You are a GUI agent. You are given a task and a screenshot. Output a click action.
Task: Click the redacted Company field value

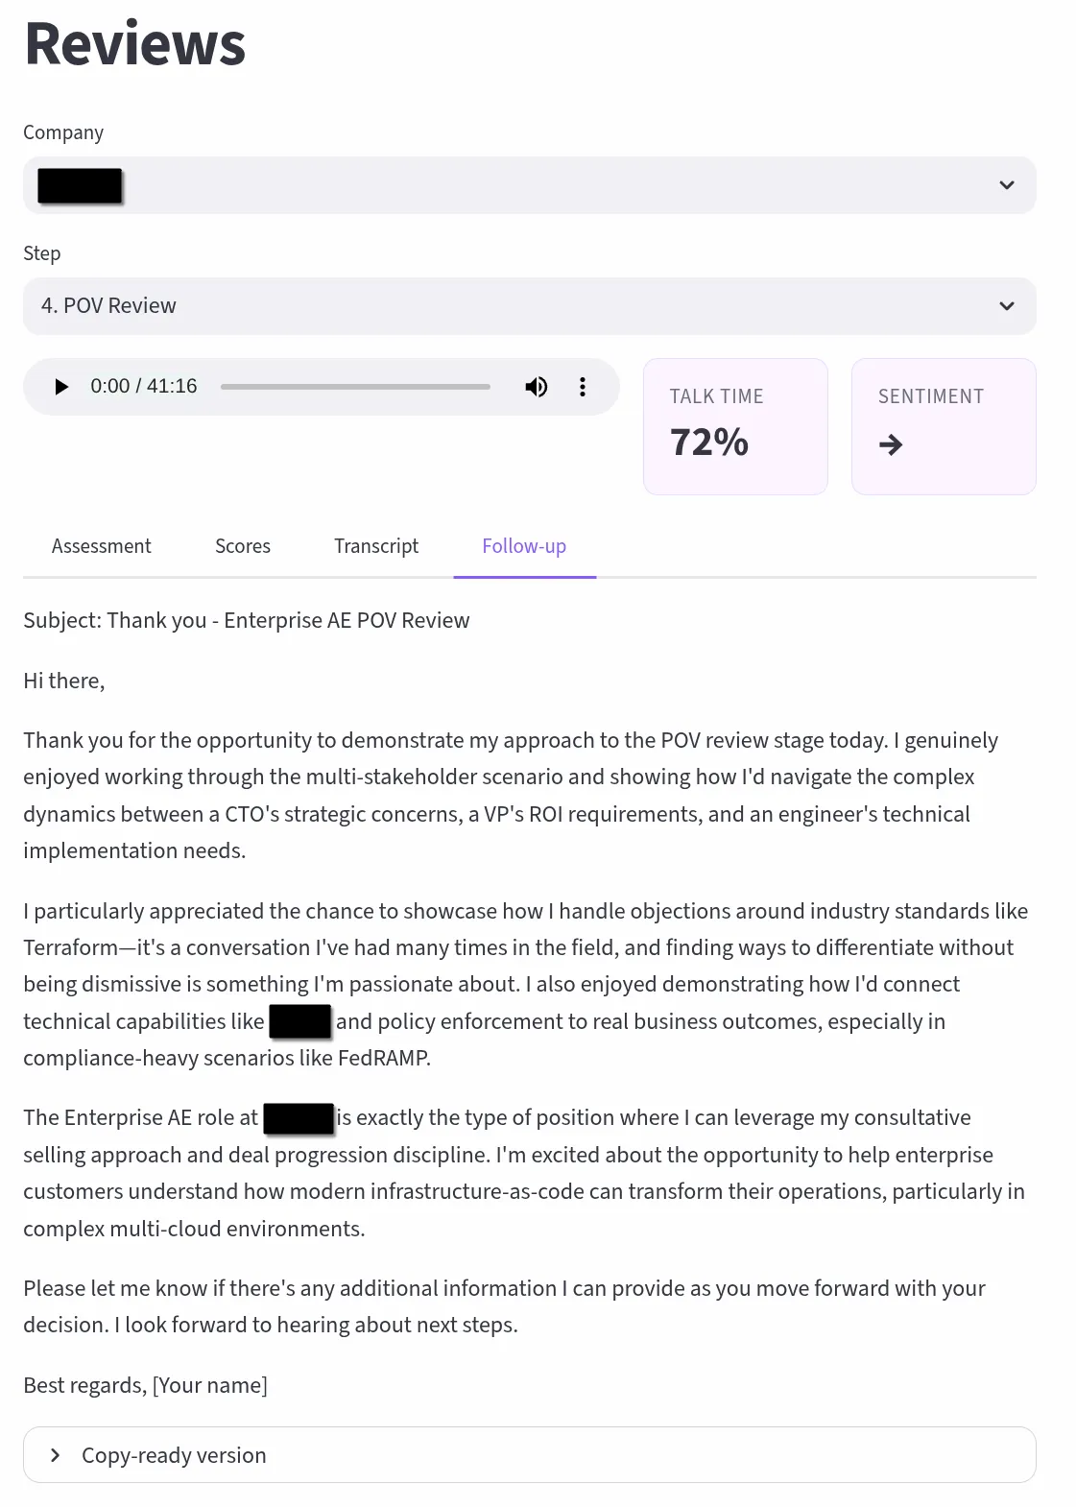click(x=81, y=184)
